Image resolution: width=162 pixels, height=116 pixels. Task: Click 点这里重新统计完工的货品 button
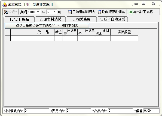[x=47, y=26]
